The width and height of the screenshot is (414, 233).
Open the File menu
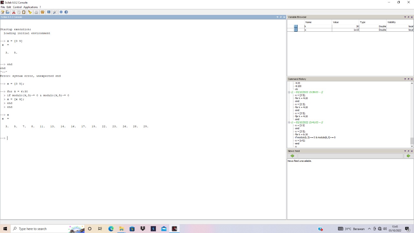click(x=3, y=7)
